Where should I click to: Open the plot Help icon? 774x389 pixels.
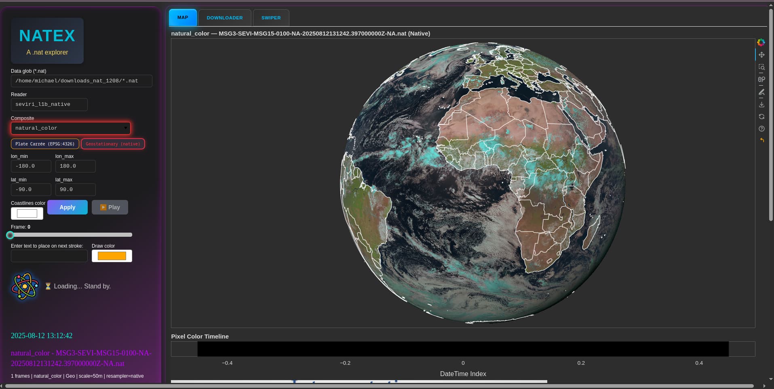tap(761, 129)
